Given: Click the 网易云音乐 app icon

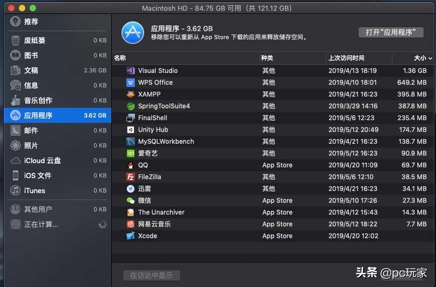Looking at the screenshot, I should click(131, 224).
